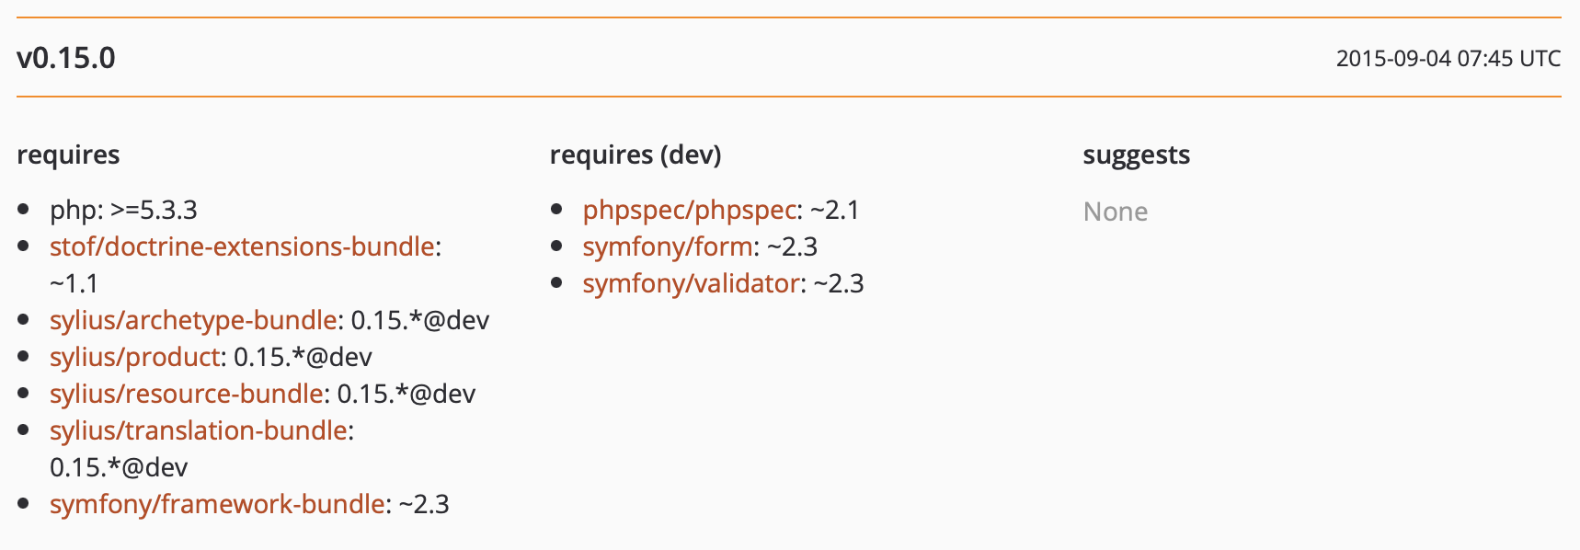Click the "requires (dev)" section heading
This screenshot has width=1580, height=550.
coord(635,155)
